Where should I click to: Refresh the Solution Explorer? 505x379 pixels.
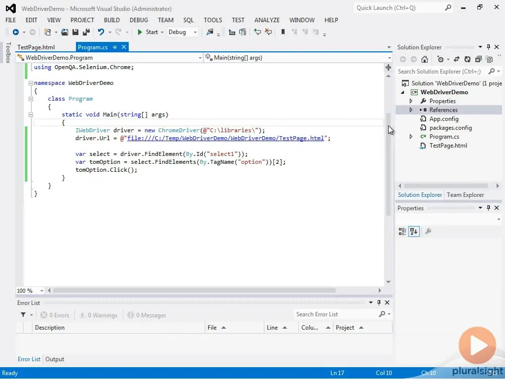(468, 59)
